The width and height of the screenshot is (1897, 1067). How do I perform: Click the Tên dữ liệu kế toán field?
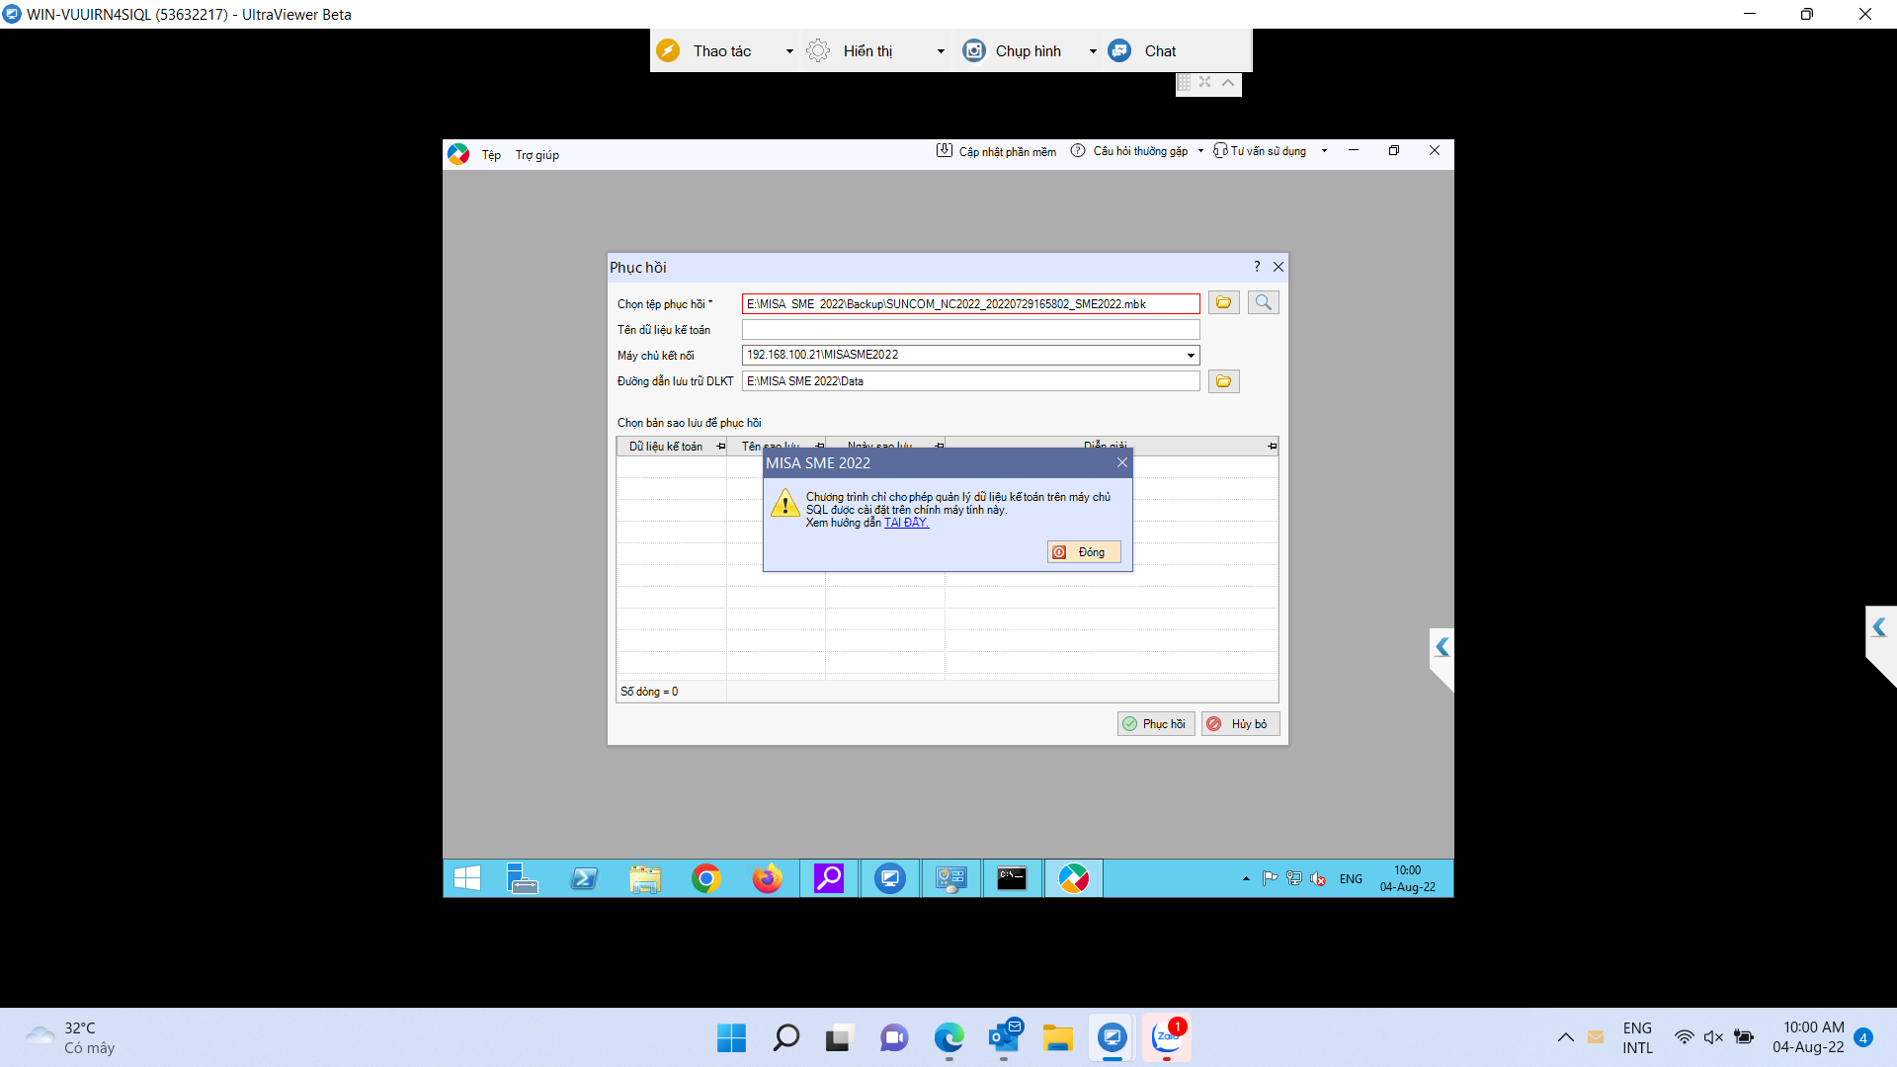pos(970,330)
